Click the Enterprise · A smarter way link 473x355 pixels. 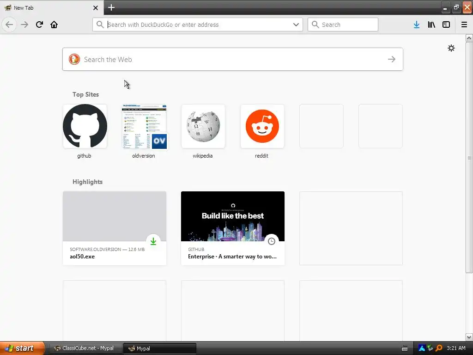(232, 257)
